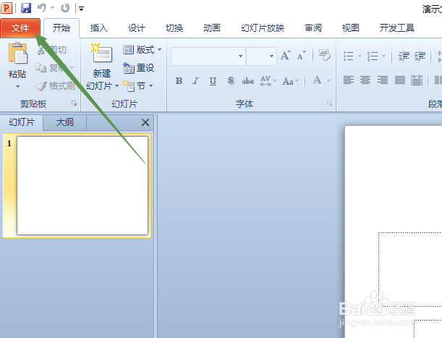Image resolution: width=442 pixels, height=338 pixels.
Task: Save the presentation with the floppy icon
Action: [26, 8]
